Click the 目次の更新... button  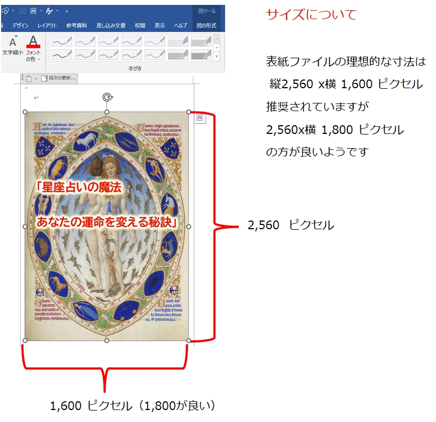tap(59, 78)
